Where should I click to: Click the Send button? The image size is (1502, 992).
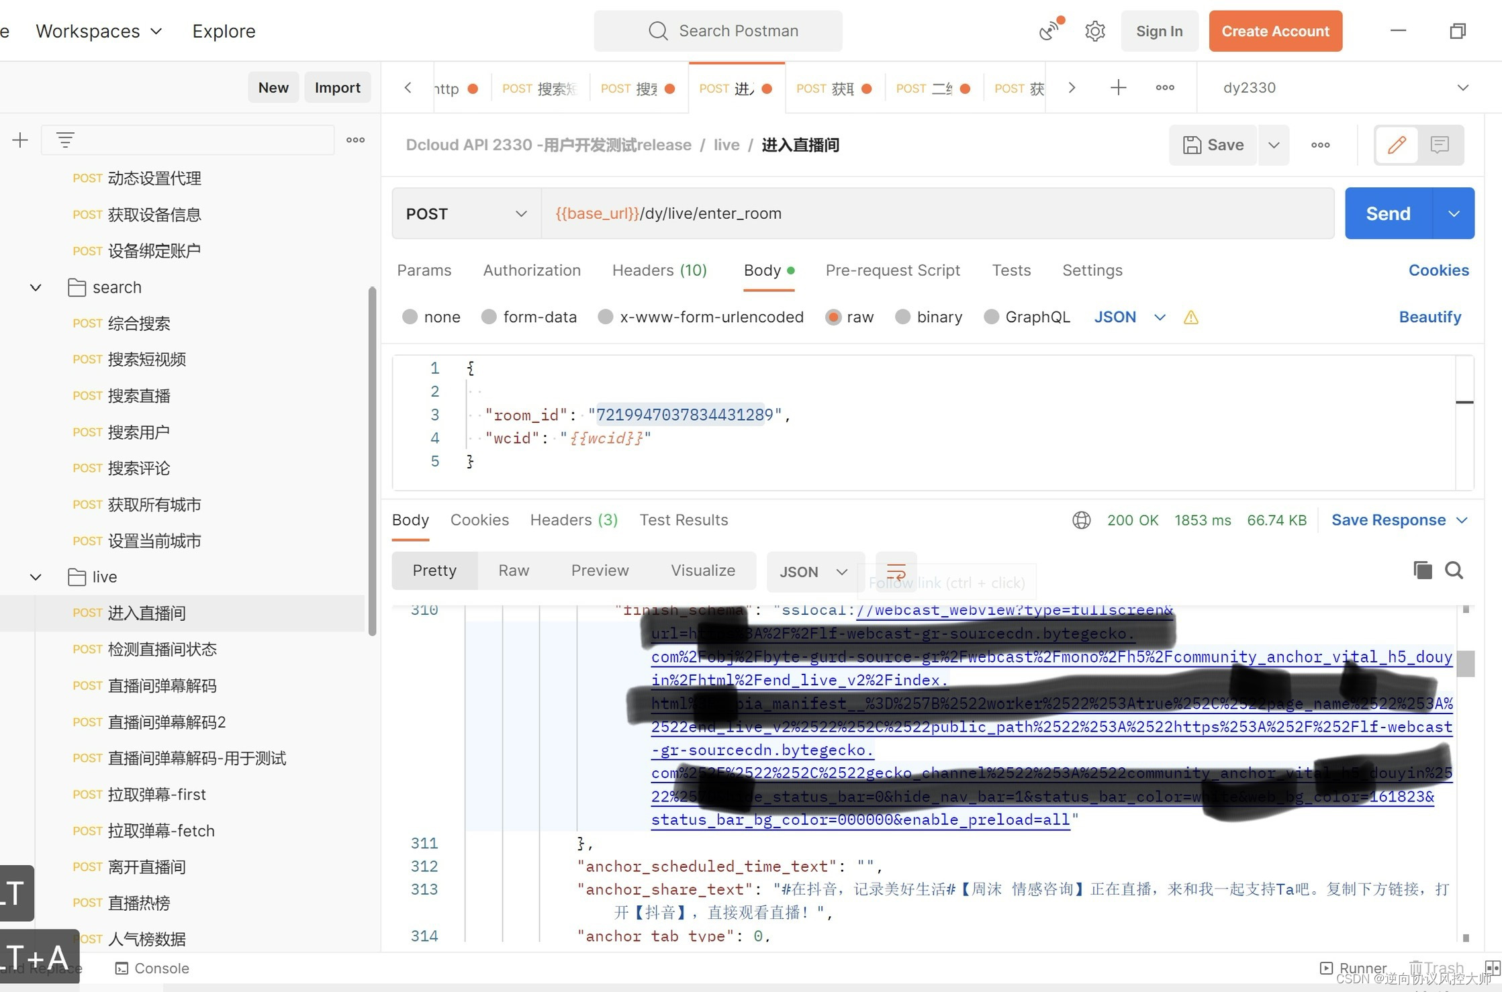pyautogui.click(x=1388, y=213)
